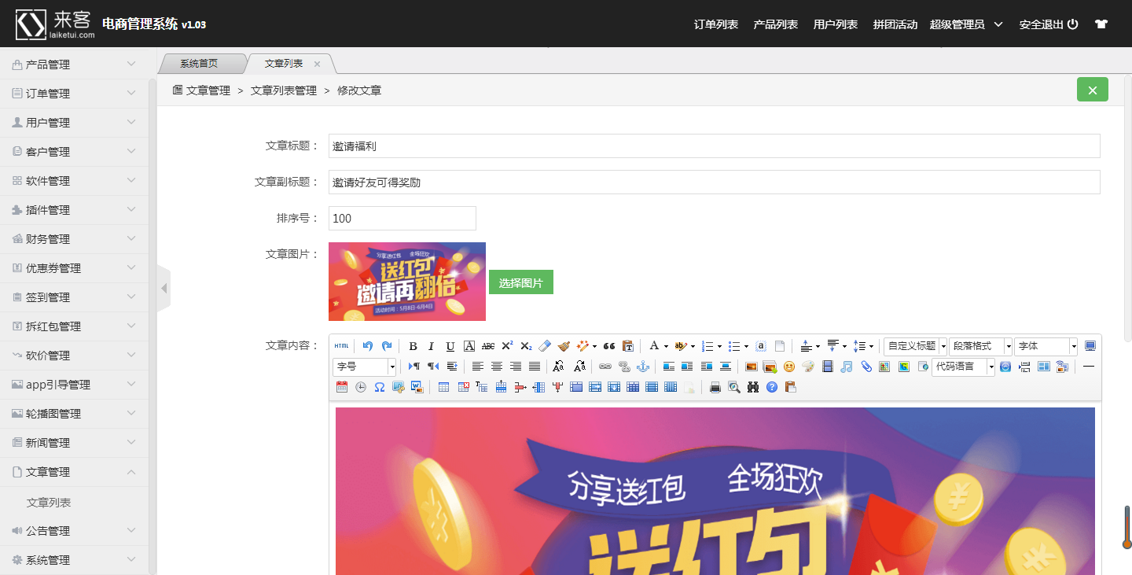Toggle strikethrough formatting
The image size is (1132, 575).
point(488,346)
